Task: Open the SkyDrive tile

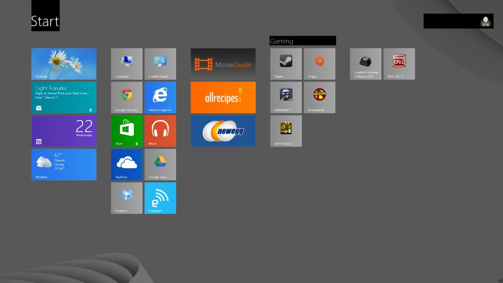Action: (x=127, y=165)
